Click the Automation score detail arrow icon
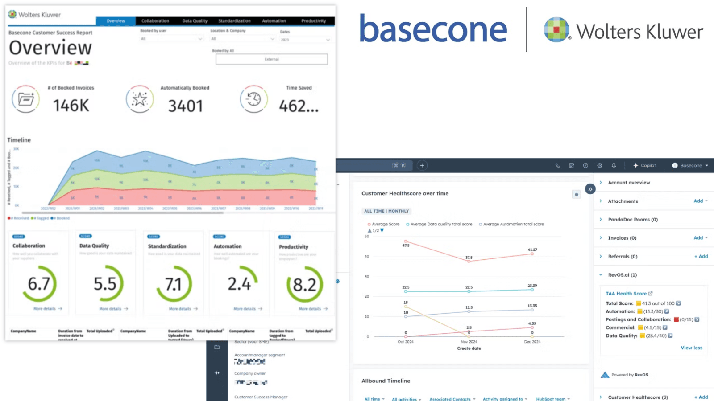Viewport: 714px width, 401px height. point(667,311)
